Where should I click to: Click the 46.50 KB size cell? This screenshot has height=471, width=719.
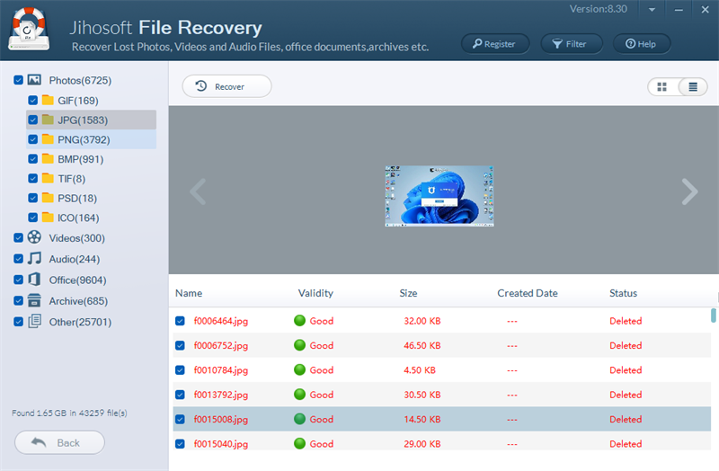tap(422, 345)
